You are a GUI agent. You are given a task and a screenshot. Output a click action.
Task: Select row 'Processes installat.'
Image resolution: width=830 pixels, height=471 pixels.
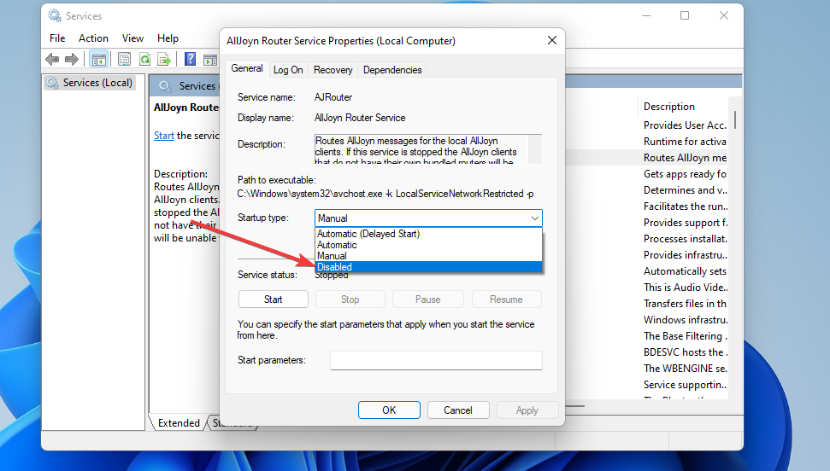683,238
